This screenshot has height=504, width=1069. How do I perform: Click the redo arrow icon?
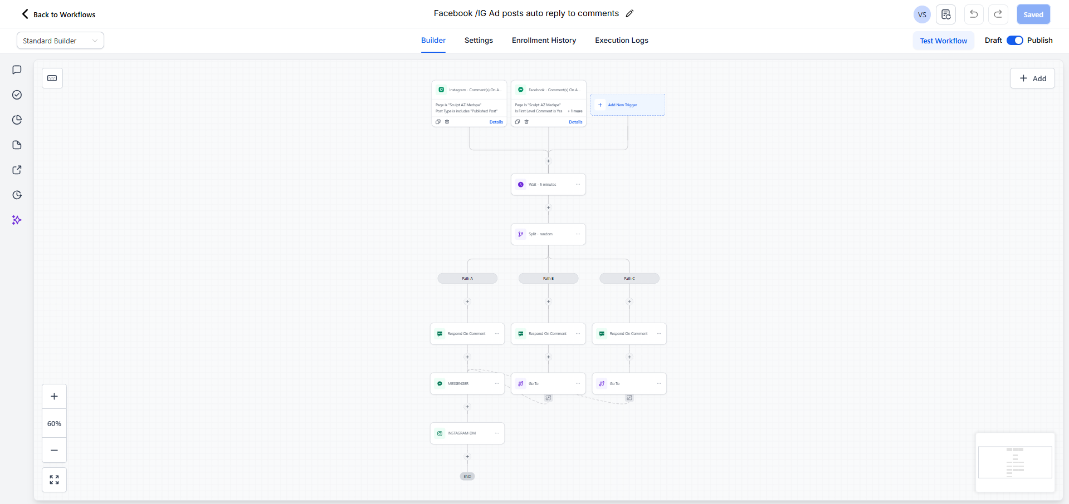click(x=998, y=14)
